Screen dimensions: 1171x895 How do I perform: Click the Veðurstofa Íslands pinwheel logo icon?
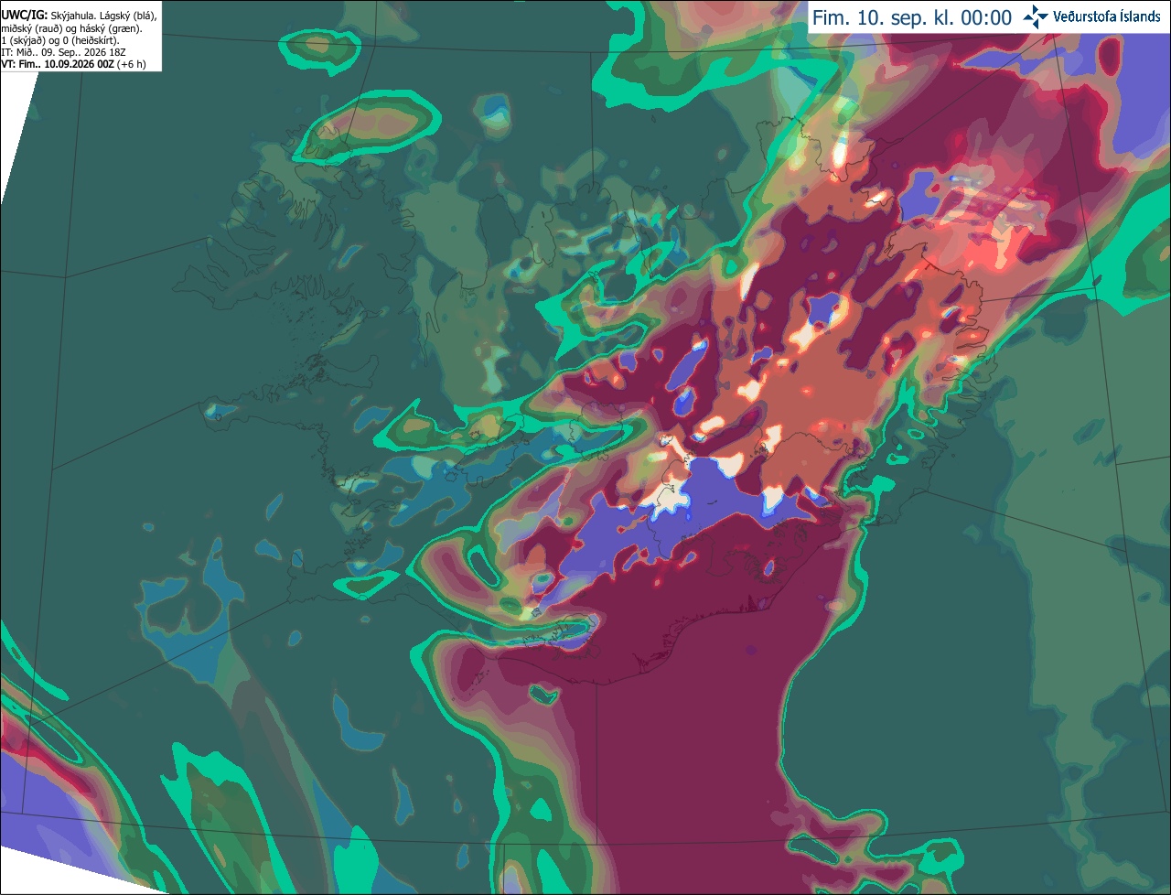(x=1037, y=16)
